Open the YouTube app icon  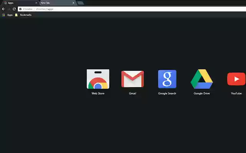(236, 79)
